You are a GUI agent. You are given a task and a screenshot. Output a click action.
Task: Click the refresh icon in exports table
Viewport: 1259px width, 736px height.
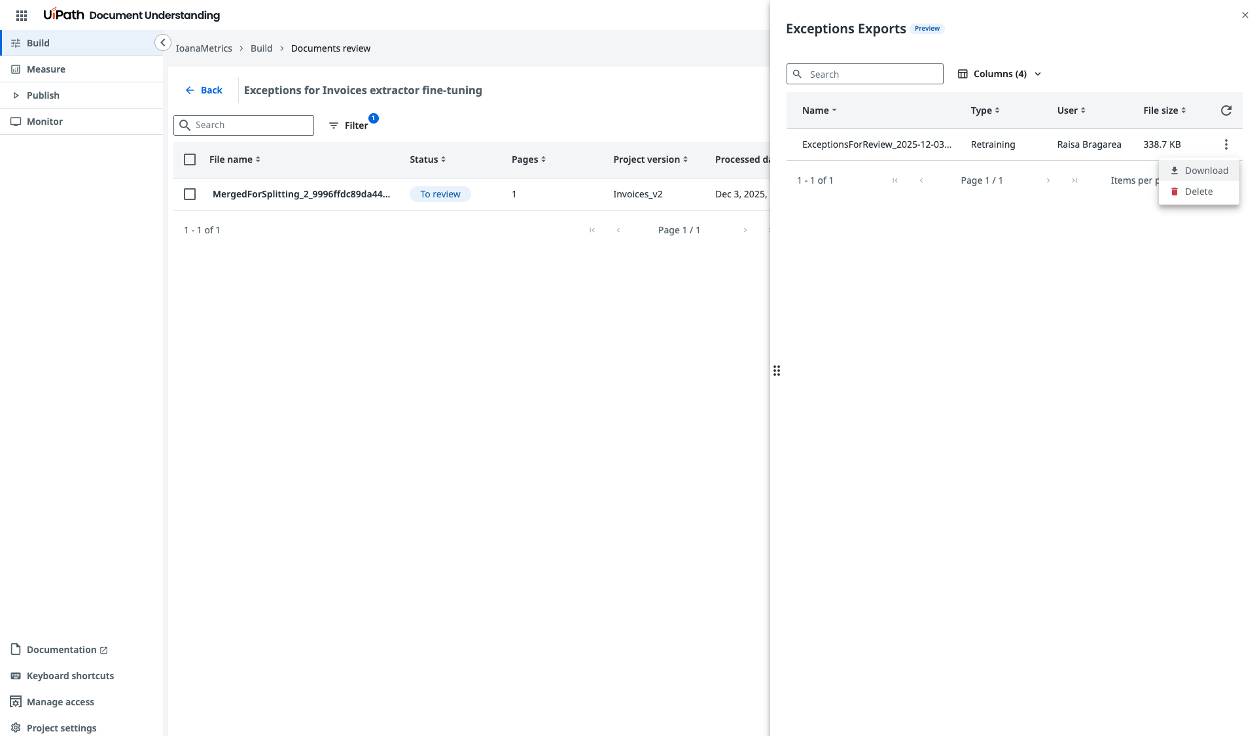(x=1226, y=110)
